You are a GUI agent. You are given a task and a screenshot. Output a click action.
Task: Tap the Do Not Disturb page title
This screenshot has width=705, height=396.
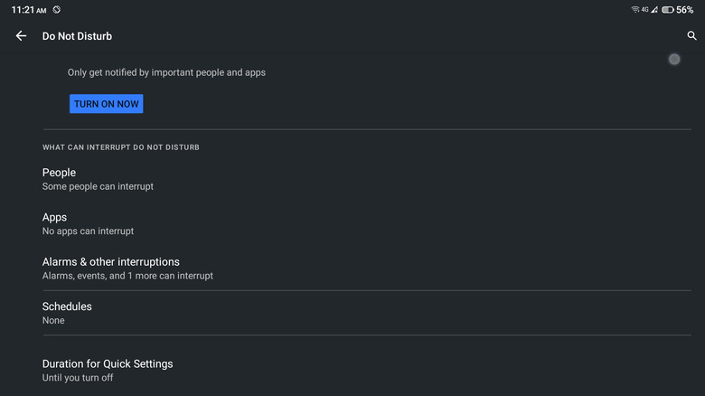pyautogui.click(x=77, y=36)
